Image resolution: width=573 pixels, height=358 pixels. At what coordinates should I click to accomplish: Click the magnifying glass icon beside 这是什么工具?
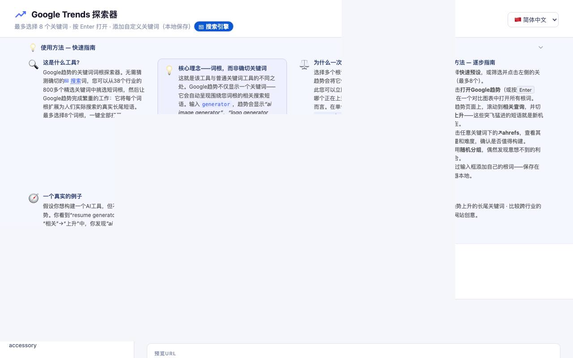(x=34, y=64)
